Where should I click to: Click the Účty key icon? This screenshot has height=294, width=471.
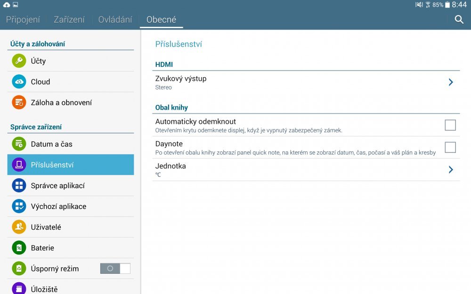tap(19, 61)
